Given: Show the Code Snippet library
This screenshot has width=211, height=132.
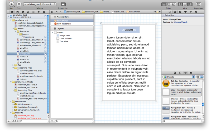Looking at the screenshot, I should [180, 73].
